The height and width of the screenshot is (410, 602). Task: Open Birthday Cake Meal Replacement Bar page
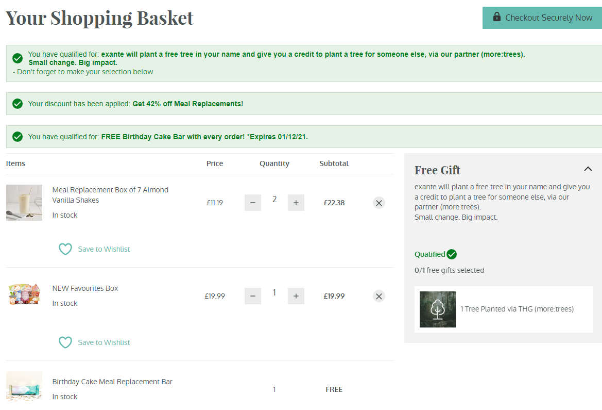click(112, 382)
